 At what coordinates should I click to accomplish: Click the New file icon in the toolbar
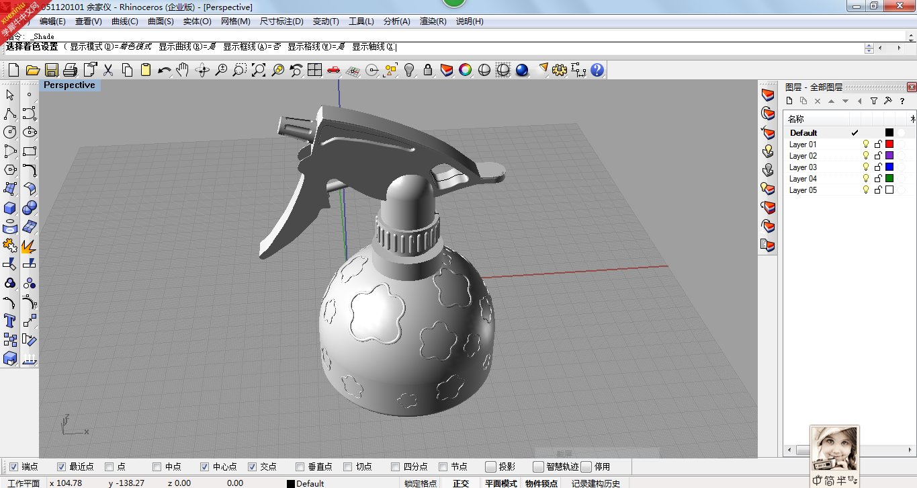click(13, 69)
